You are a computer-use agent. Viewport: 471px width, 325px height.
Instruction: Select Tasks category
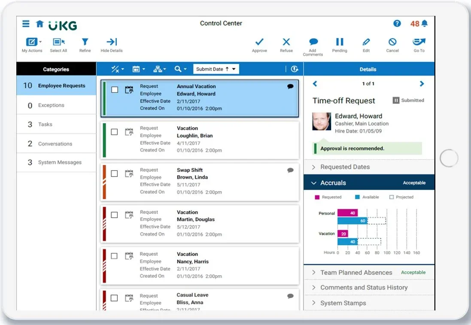click(57, 125)
